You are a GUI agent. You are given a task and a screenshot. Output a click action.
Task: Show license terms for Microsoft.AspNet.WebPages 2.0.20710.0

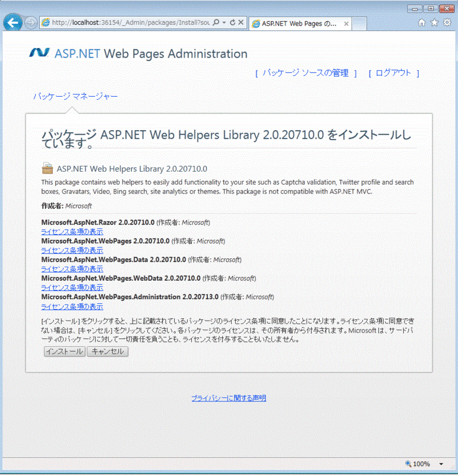tap(72, 251)
